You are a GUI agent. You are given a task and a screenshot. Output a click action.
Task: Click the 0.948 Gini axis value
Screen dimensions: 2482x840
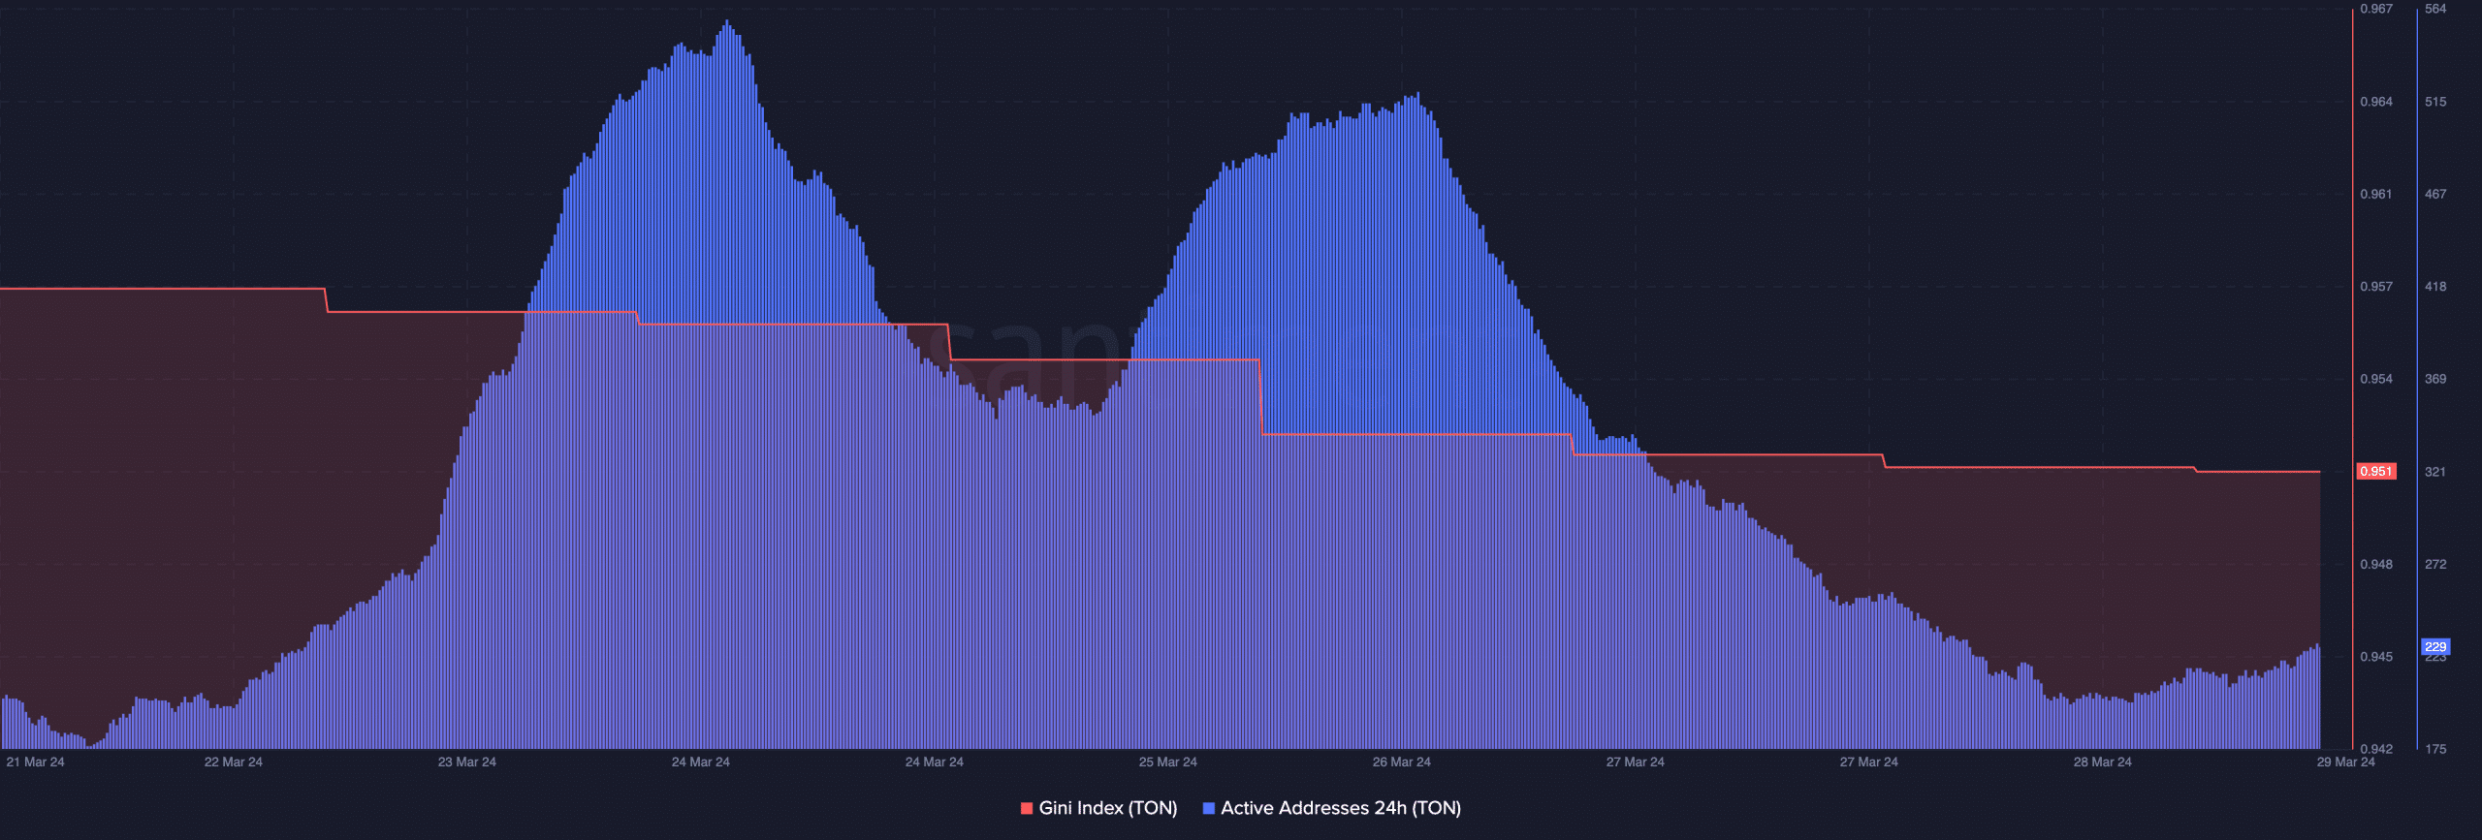click(x=2376, y=564)
